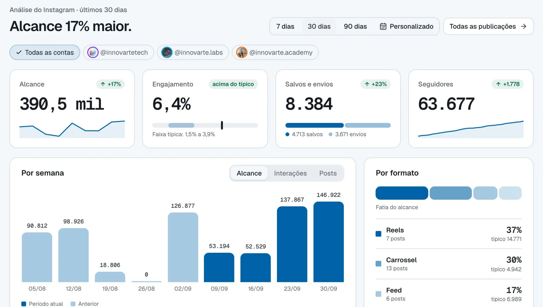
Task: Click the dark salvos segment of the bar
Action: (315, 125)
